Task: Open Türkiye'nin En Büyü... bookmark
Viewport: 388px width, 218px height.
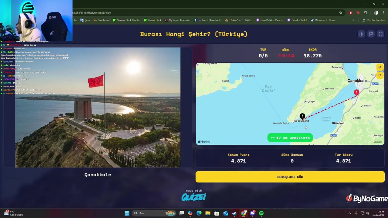Action: point(239,20)
